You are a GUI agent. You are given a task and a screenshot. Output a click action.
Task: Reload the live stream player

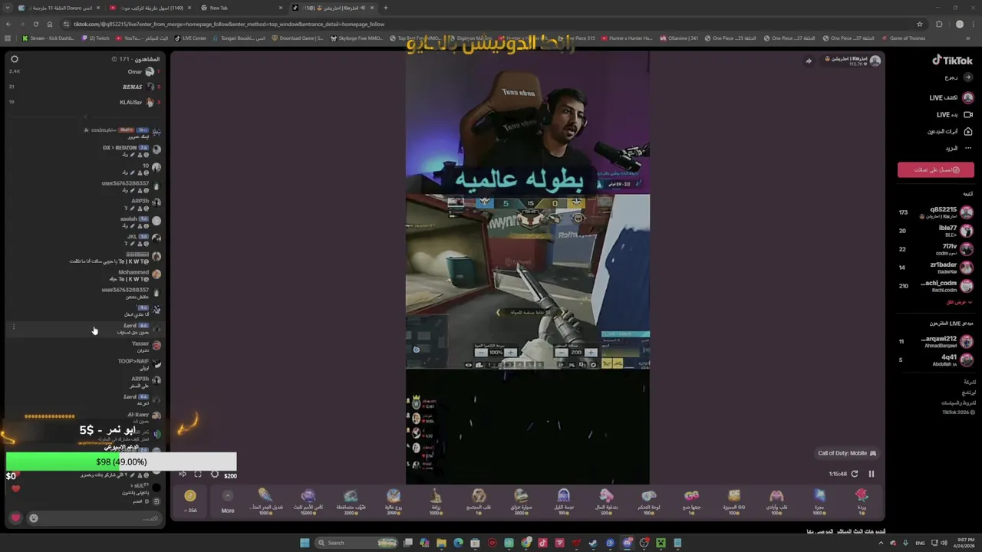[854, 474]
